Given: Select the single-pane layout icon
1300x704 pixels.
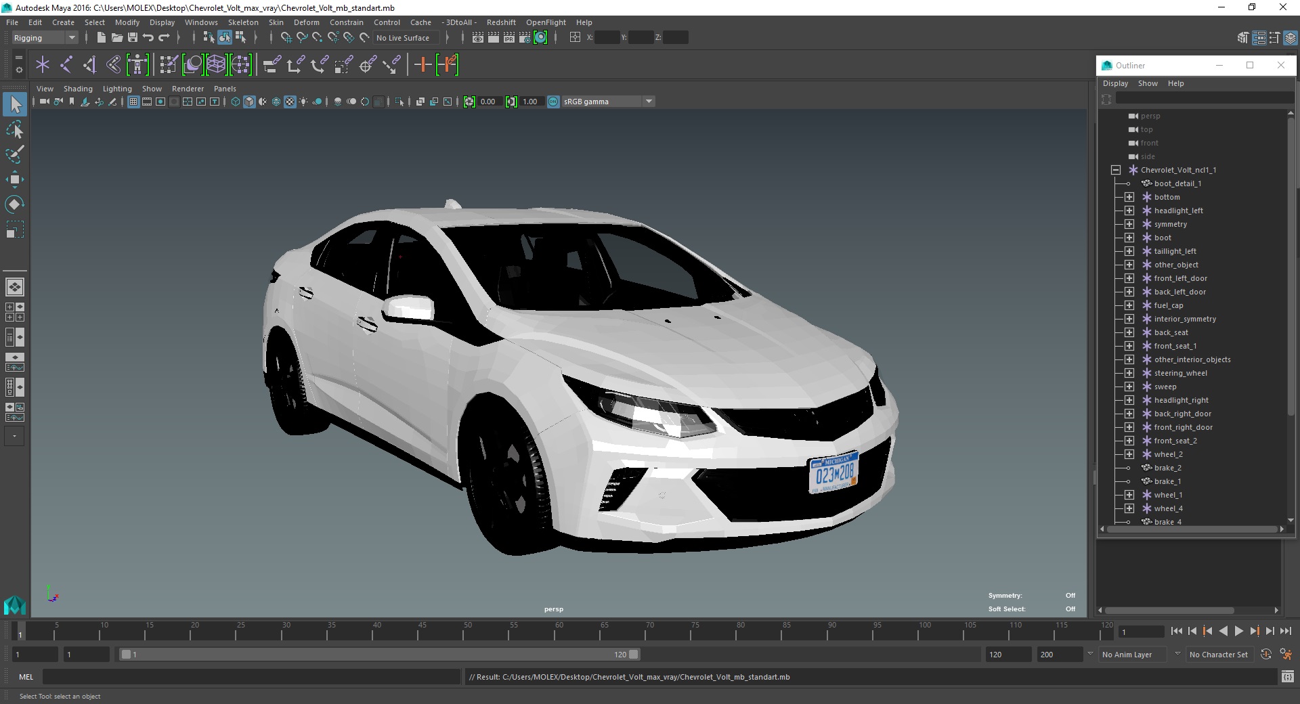Looking at the screenshot, I should [x=15, y=287].
